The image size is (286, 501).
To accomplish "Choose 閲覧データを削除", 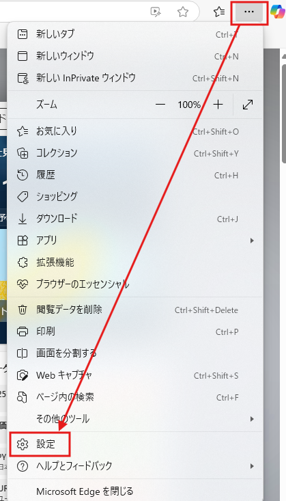I will tap(135, 310).
